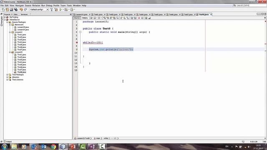The width and height of the screenshot is (267, 150).
Task: Click the volume icon in system tray
Action: tap(249, 147)
